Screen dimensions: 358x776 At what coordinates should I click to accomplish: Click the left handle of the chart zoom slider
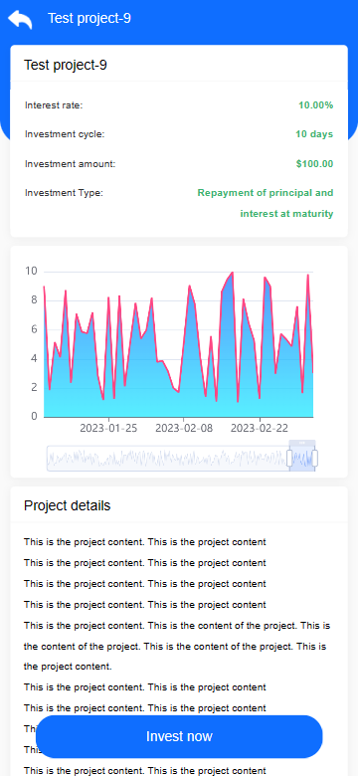click(x=289, y=458)
